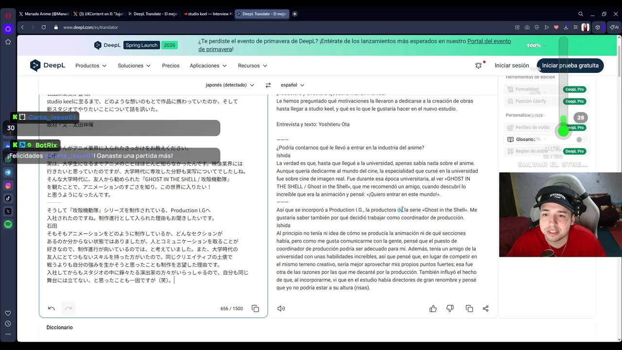This screenshot has height=350, width=622.
Task: Go back to previous page
Action: tap(22, 27)
